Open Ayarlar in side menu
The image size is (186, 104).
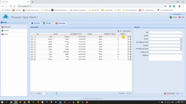click(14, 34)
